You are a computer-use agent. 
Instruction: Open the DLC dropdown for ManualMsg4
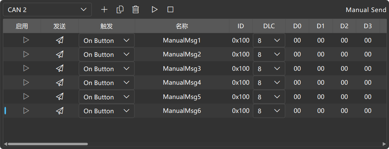[x=269, y=83]
